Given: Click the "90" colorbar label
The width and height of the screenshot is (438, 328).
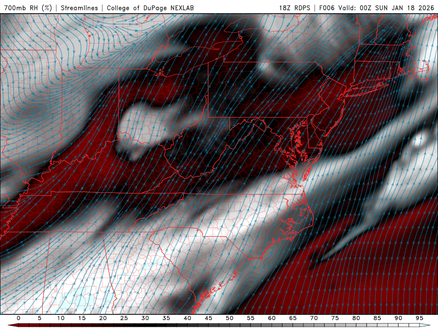Looking at the screenshot, I should click(x=398, y=318).
